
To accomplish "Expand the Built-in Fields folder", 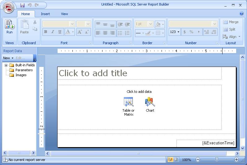I will [6, 65].
